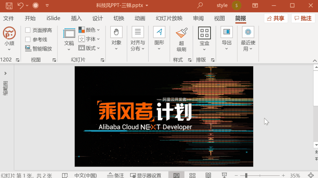Switch to the 开始 tab
The image size is (318, 178).
[30, 18]
